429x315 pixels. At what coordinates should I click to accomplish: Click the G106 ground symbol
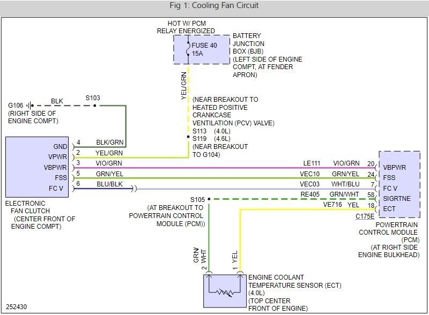pyautogui.click(x=30, y=106)
